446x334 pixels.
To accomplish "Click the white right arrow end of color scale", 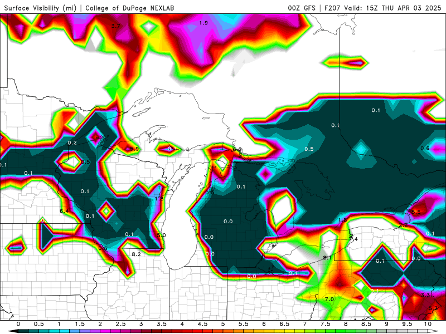I will click(433, 331).
